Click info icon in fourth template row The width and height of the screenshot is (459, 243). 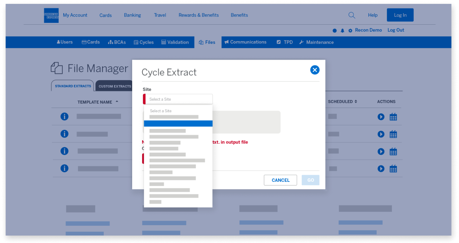(65, 168)
